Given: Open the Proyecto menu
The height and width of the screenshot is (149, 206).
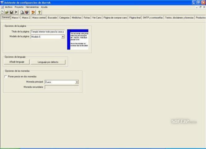Looking at the screenshot, I should [x=19, y=7].
